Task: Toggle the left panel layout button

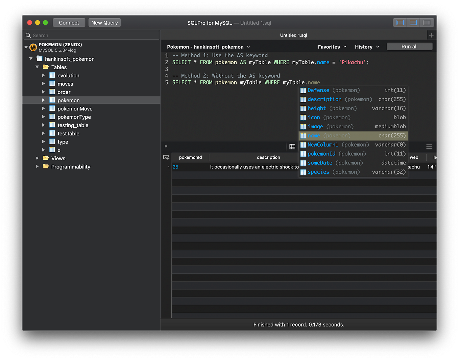Action: click(x=400, y=22)
